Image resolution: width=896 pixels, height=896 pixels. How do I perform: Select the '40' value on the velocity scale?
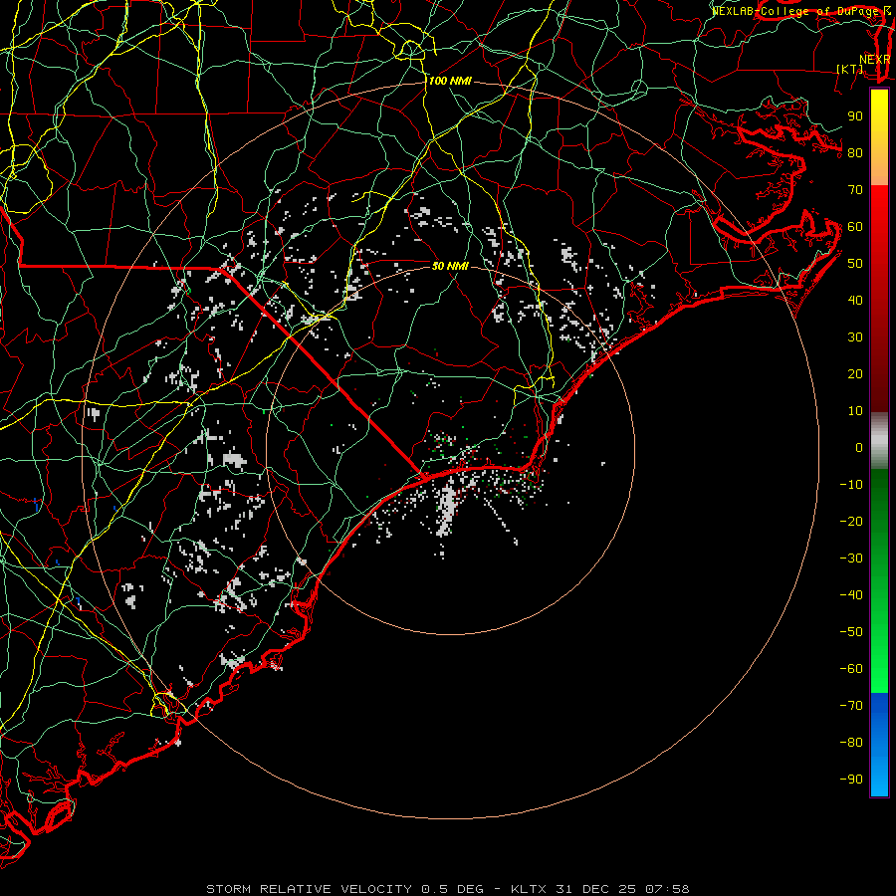[x=855, y=301]
